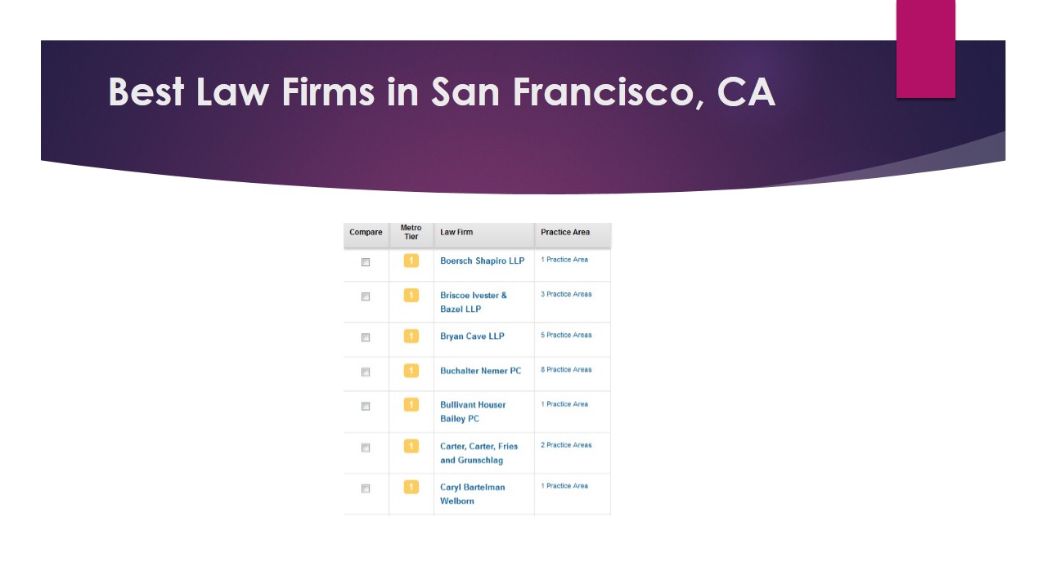Open the Boersch Shapiro LLP firm page
1047x588 pixels.
(481, 261)
